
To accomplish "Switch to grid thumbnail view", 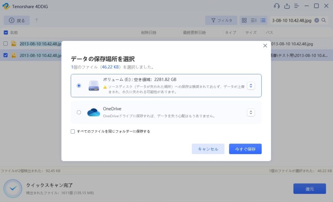I will click(244, 20).
